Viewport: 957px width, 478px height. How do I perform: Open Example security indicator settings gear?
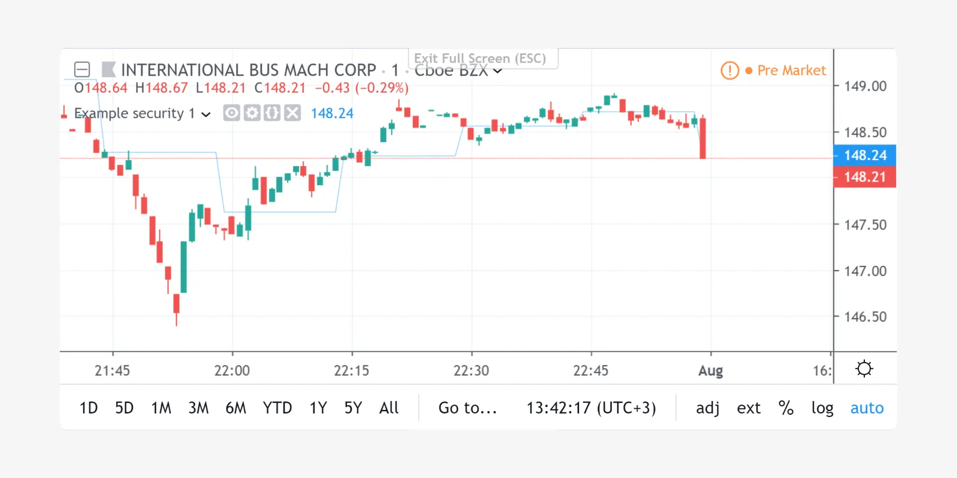coord(252,113)
